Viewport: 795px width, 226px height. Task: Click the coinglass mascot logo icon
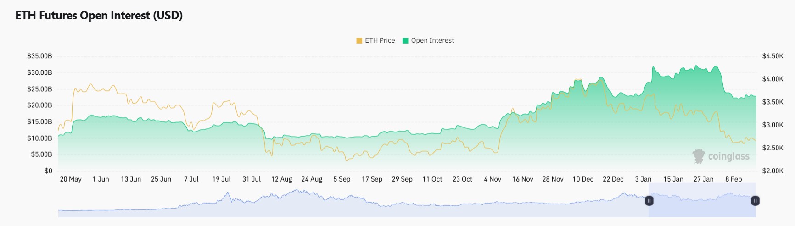coord(699,156)
